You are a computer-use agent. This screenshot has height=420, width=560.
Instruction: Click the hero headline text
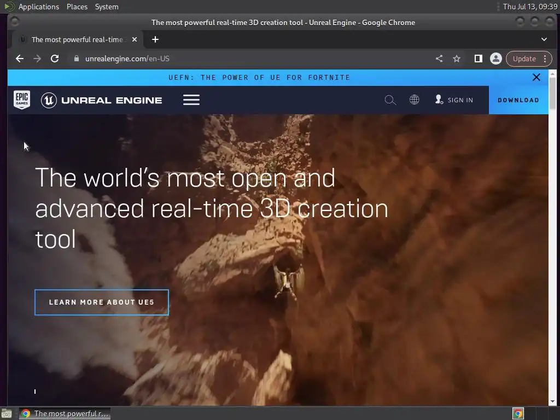pyautogui.click(x=212, y=208)
